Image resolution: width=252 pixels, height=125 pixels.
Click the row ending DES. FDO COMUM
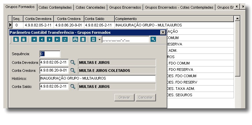[x=200, y=76]
